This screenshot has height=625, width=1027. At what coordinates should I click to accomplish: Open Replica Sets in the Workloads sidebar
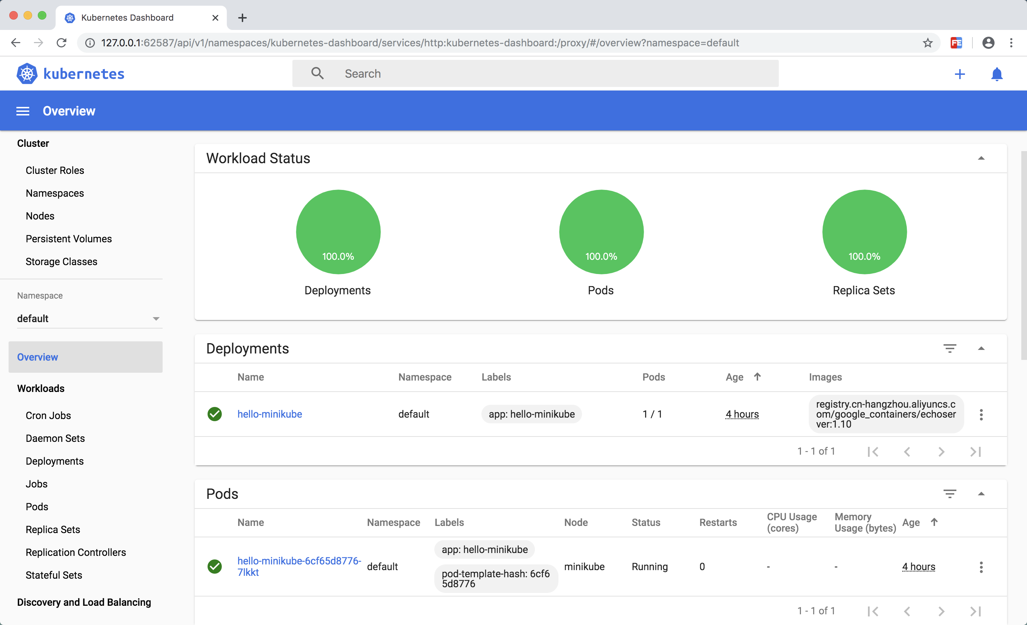pos(53,529)
